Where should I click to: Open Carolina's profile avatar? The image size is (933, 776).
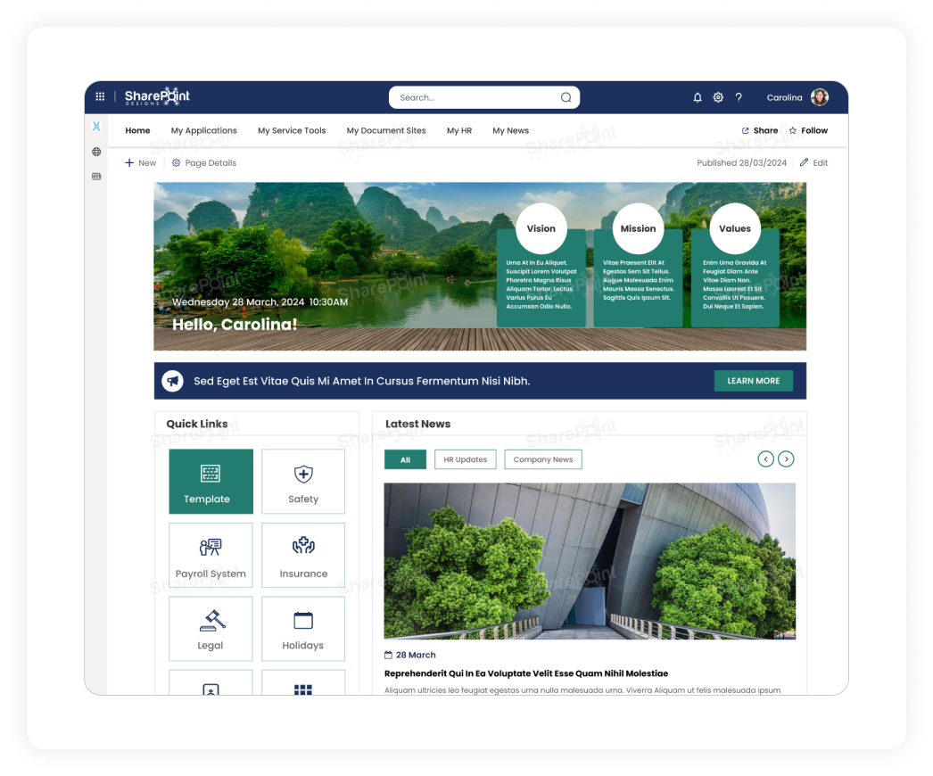819,97
